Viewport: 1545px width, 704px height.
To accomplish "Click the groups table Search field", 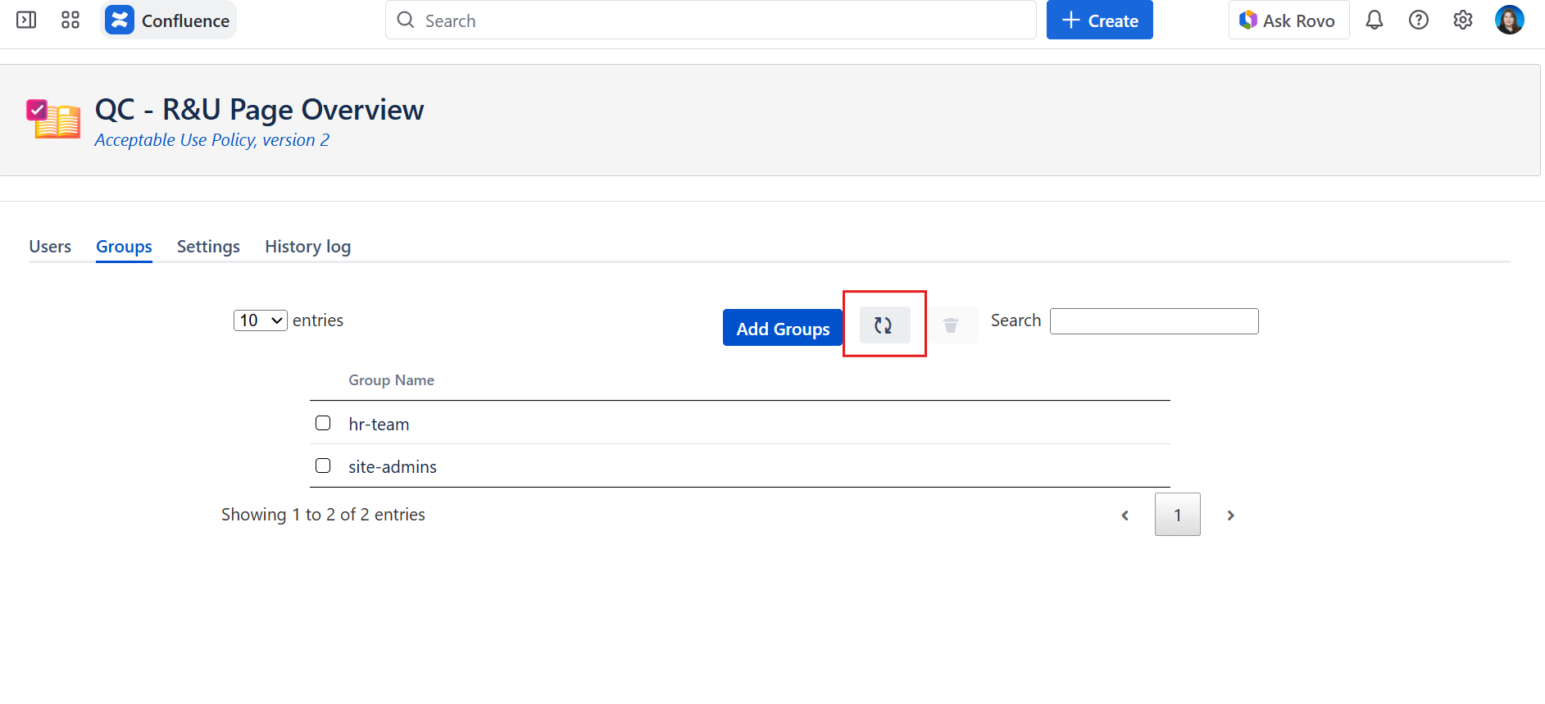I will (1153, 321).
